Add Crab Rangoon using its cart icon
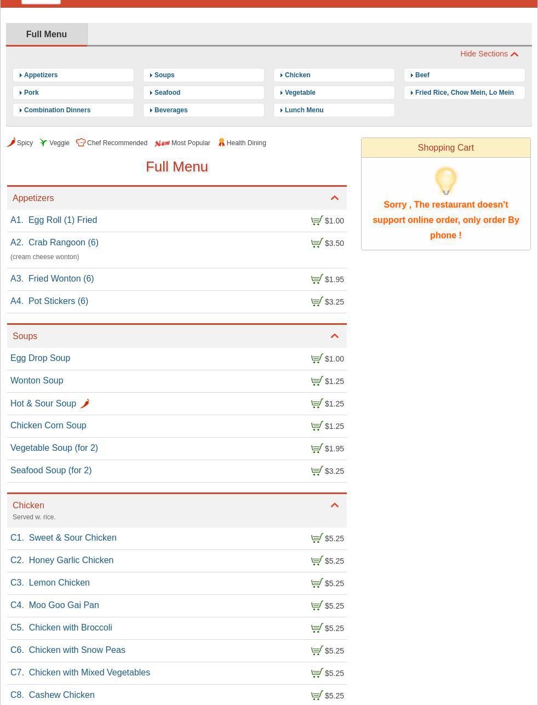This screenshot has width=538, height=705. click(317, 243)
